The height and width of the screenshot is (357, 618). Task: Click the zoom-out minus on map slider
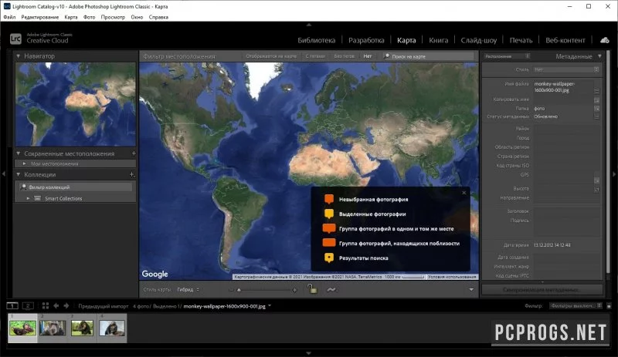[x=231, y=290]
